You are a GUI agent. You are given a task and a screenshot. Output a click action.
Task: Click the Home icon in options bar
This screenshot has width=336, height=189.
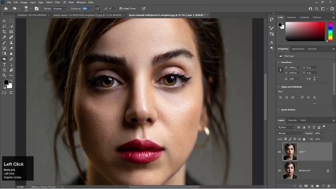pyautogui.click(x=6, y=8)
